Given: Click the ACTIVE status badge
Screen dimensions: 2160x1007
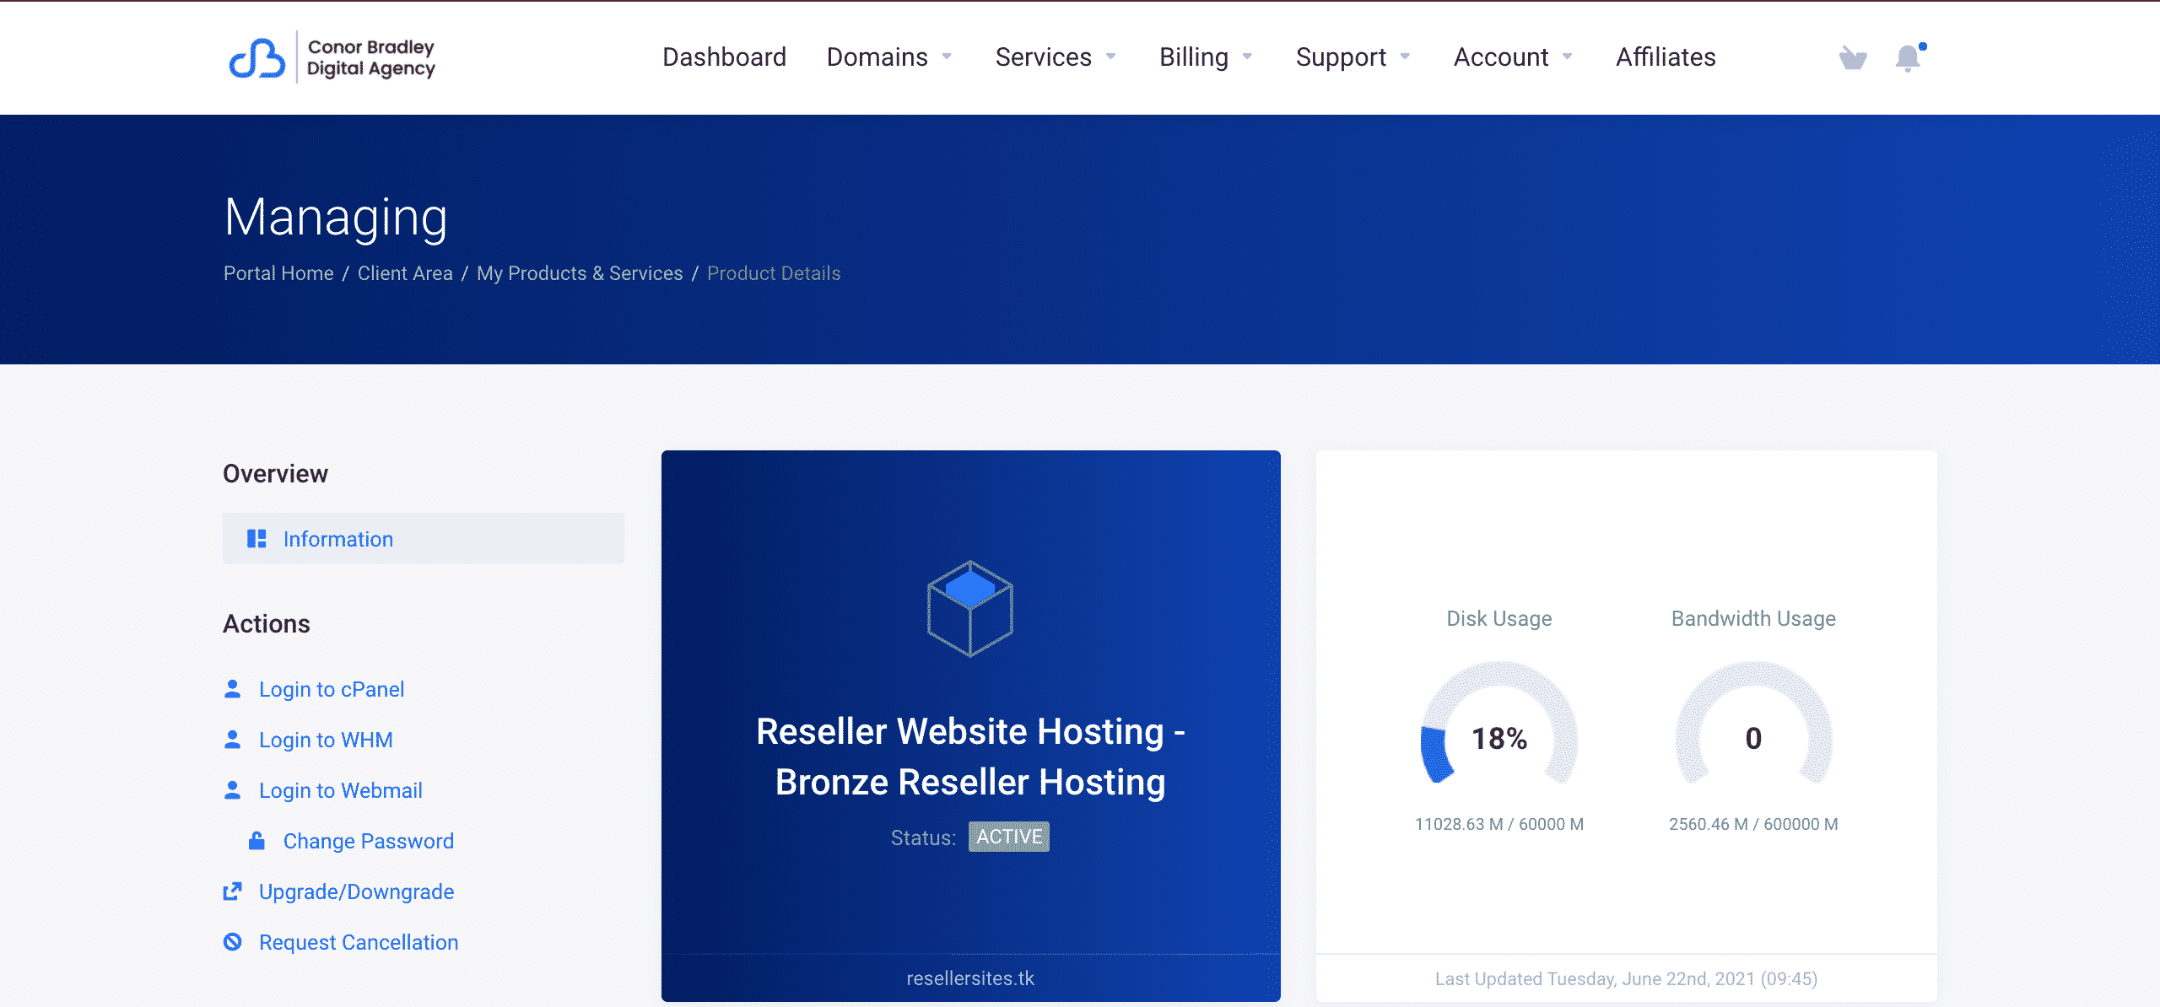Looking at the screenshot, I should (1009, 837).
